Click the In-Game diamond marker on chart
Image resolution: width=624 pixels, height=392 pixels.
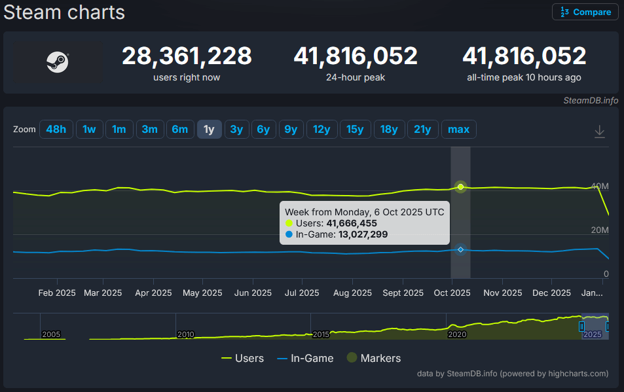(x=460, y=250)
